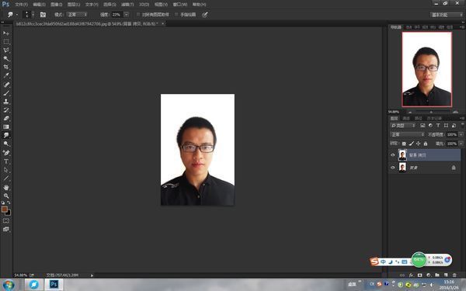Open the Smudge tool preset picker arrow
The image size is (466, 291).
tap(17, 15)
